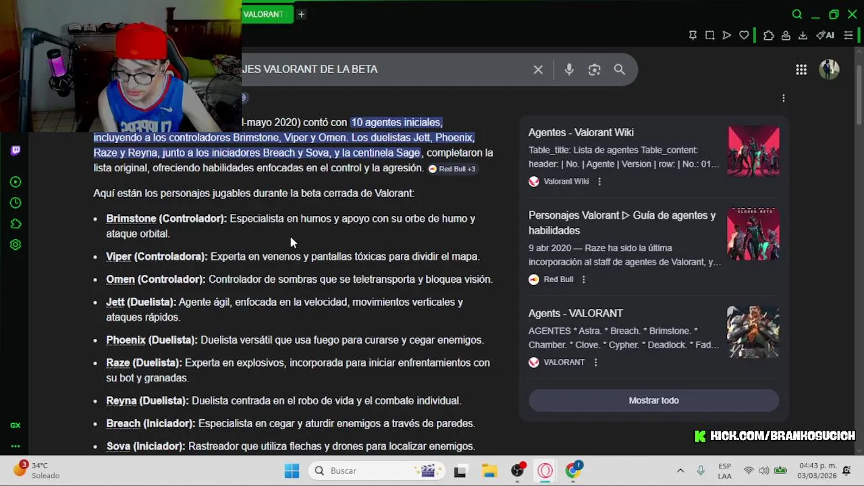Viewport: 864px width, 486px height.
Task: Open the ESP LAA language switcher
Action: click(x=724, y=470)
